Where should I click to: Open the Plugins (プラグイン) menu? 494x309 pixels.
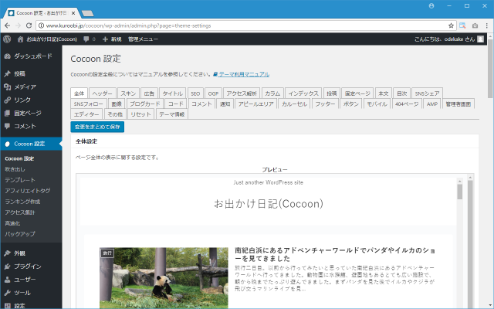coord(27,266)
